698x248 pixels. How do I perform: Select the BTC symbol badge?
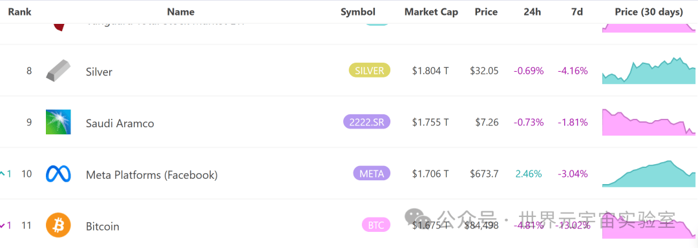[x=375, y=225]
